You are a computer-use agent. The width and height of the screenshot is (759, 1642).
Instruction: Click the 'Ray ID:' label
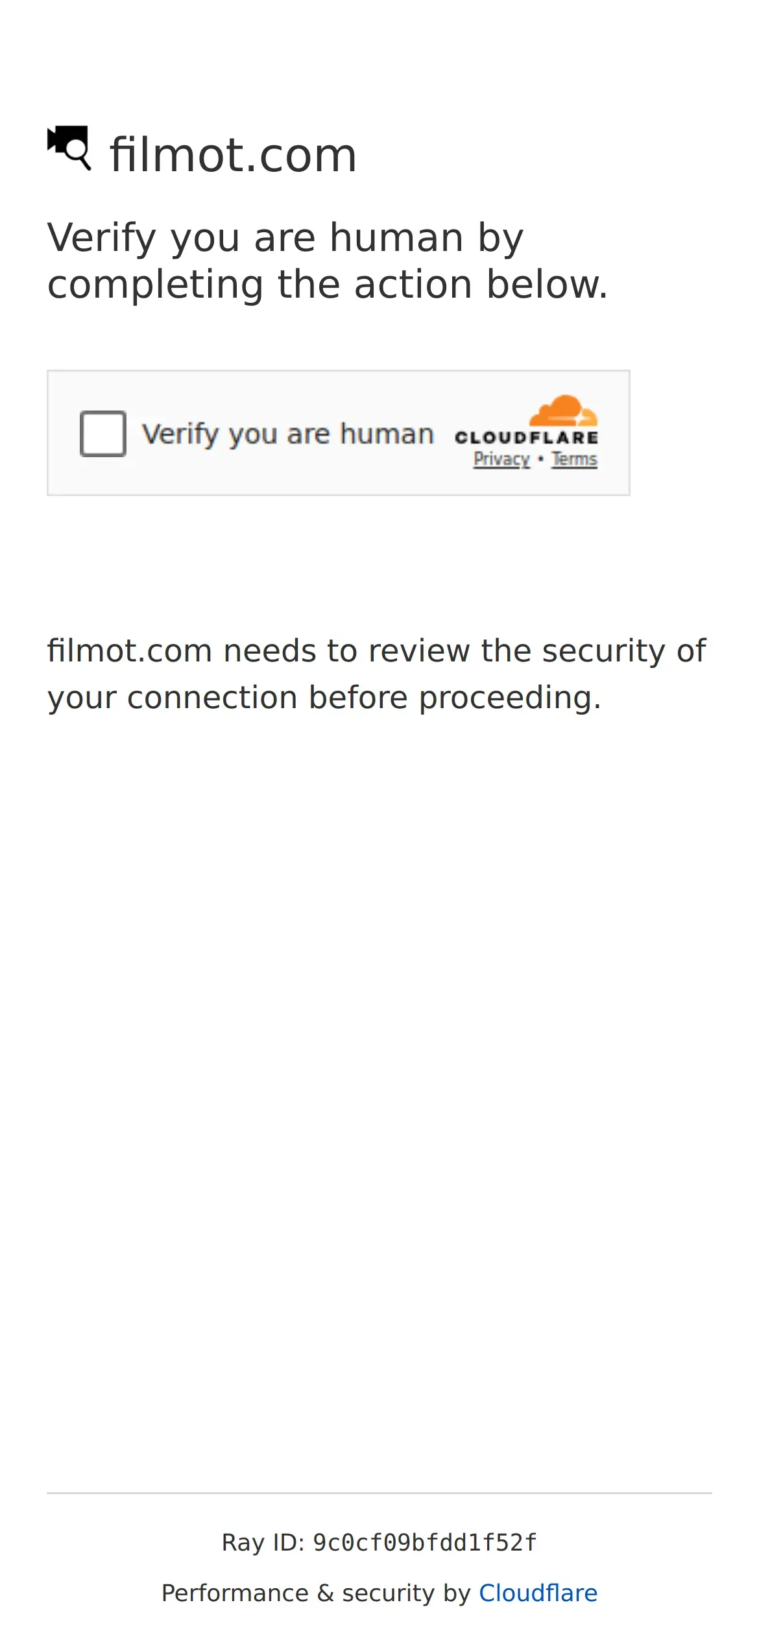pyautogui.click(x=263, y=1542)
